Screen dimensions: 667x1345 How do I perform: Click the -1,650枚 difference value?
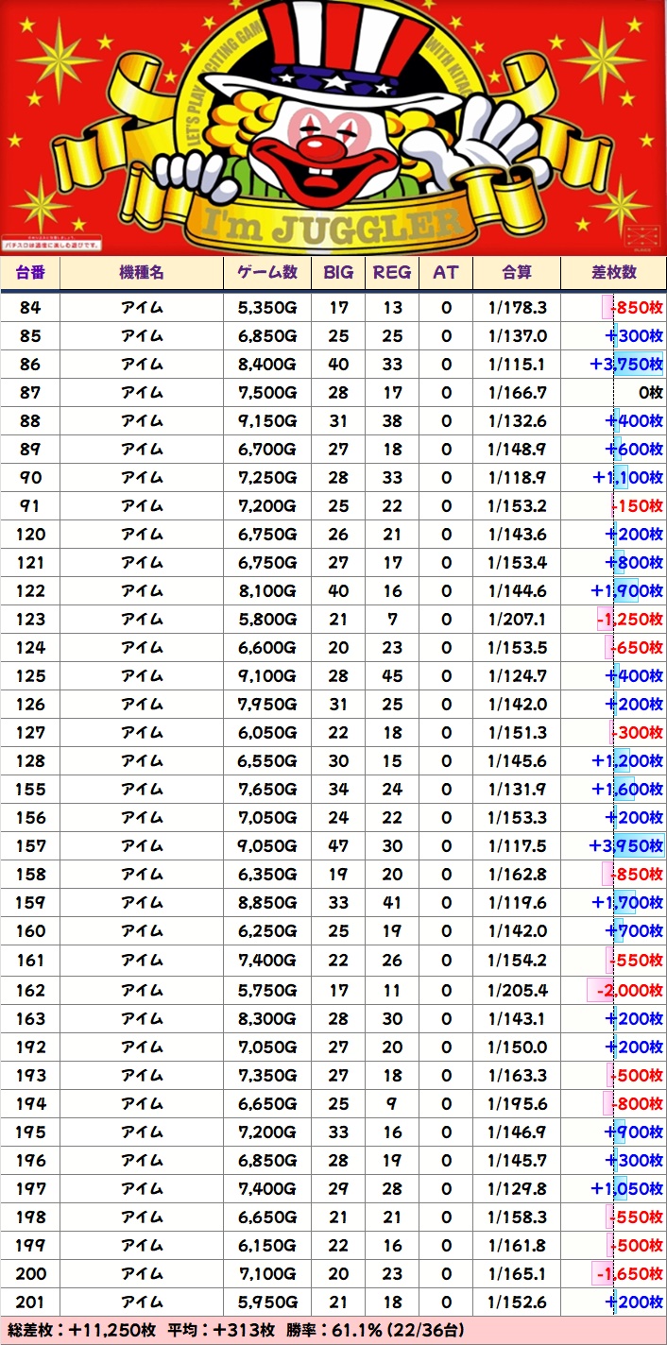(630, 1273)
